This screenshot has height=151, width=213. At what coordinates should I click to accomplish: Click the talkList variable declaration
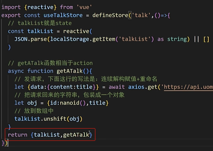click(40, 31)
